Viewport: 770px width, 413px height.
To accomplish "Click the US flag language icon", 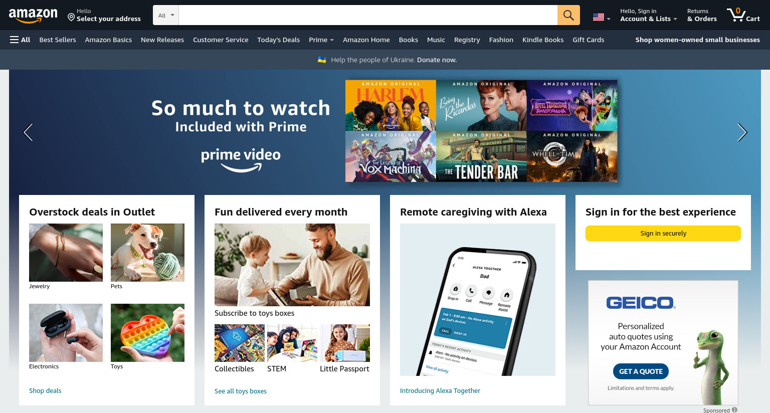I will (599, 17).
